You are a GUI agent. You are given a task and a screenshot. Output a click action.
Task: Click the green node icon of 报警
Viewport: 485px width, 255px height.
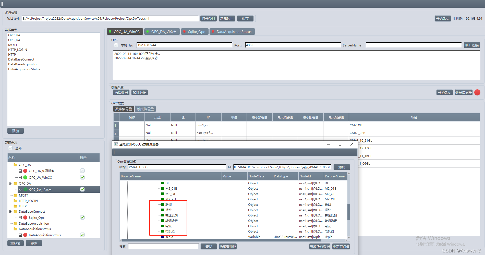pos(163,210)
